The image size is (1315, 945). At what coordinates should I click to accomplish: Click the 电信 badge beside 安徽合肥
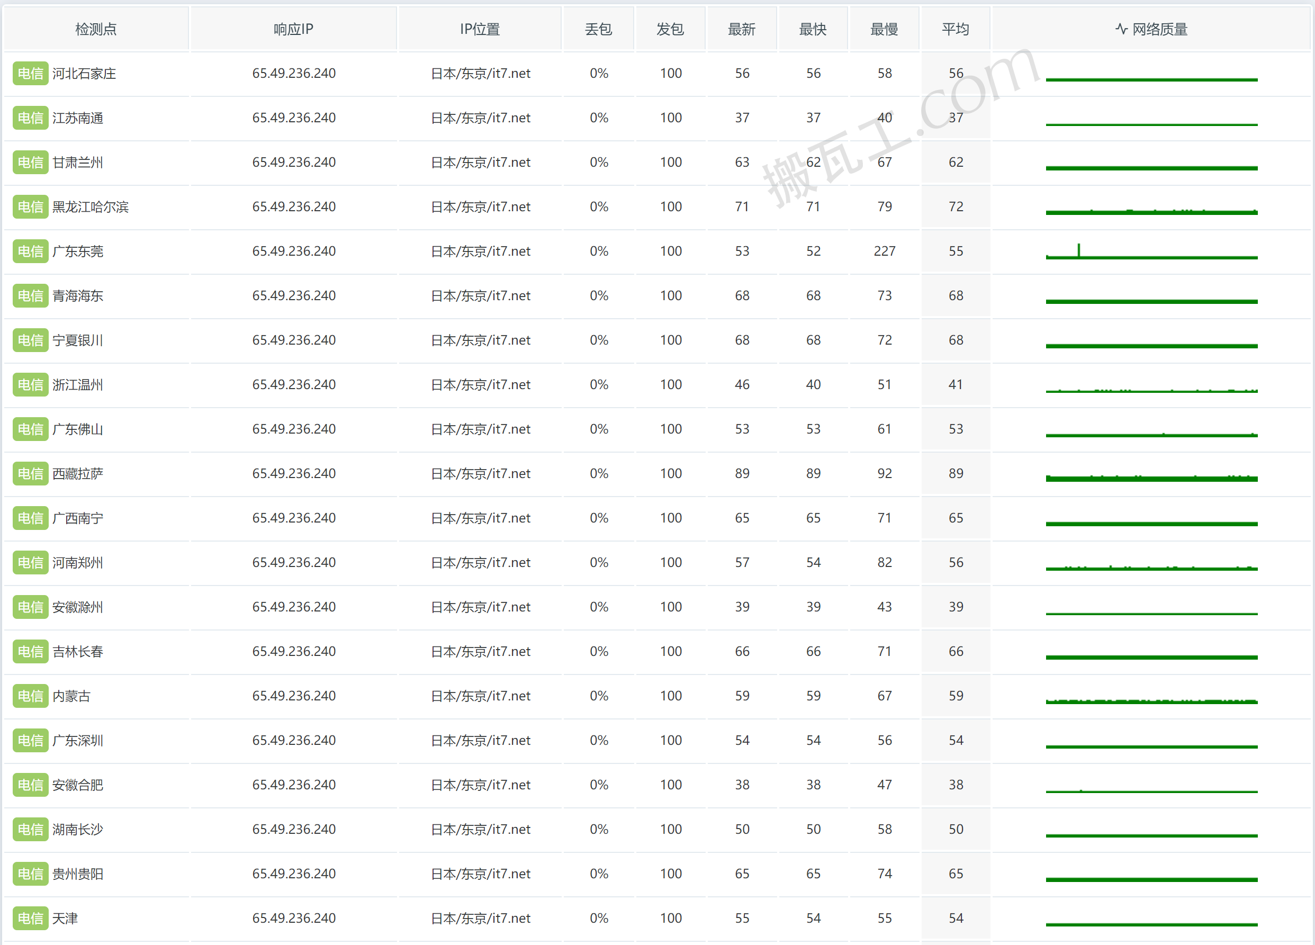[30, 785]
